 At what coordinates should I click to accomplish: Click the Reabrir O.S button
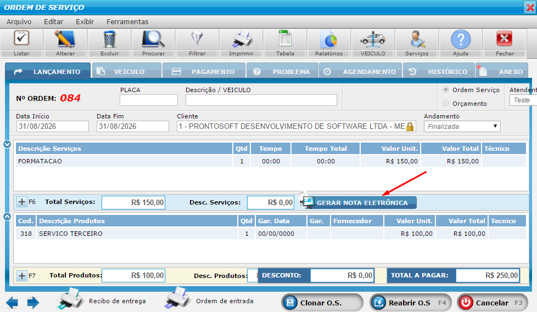[x=411, y=303]
